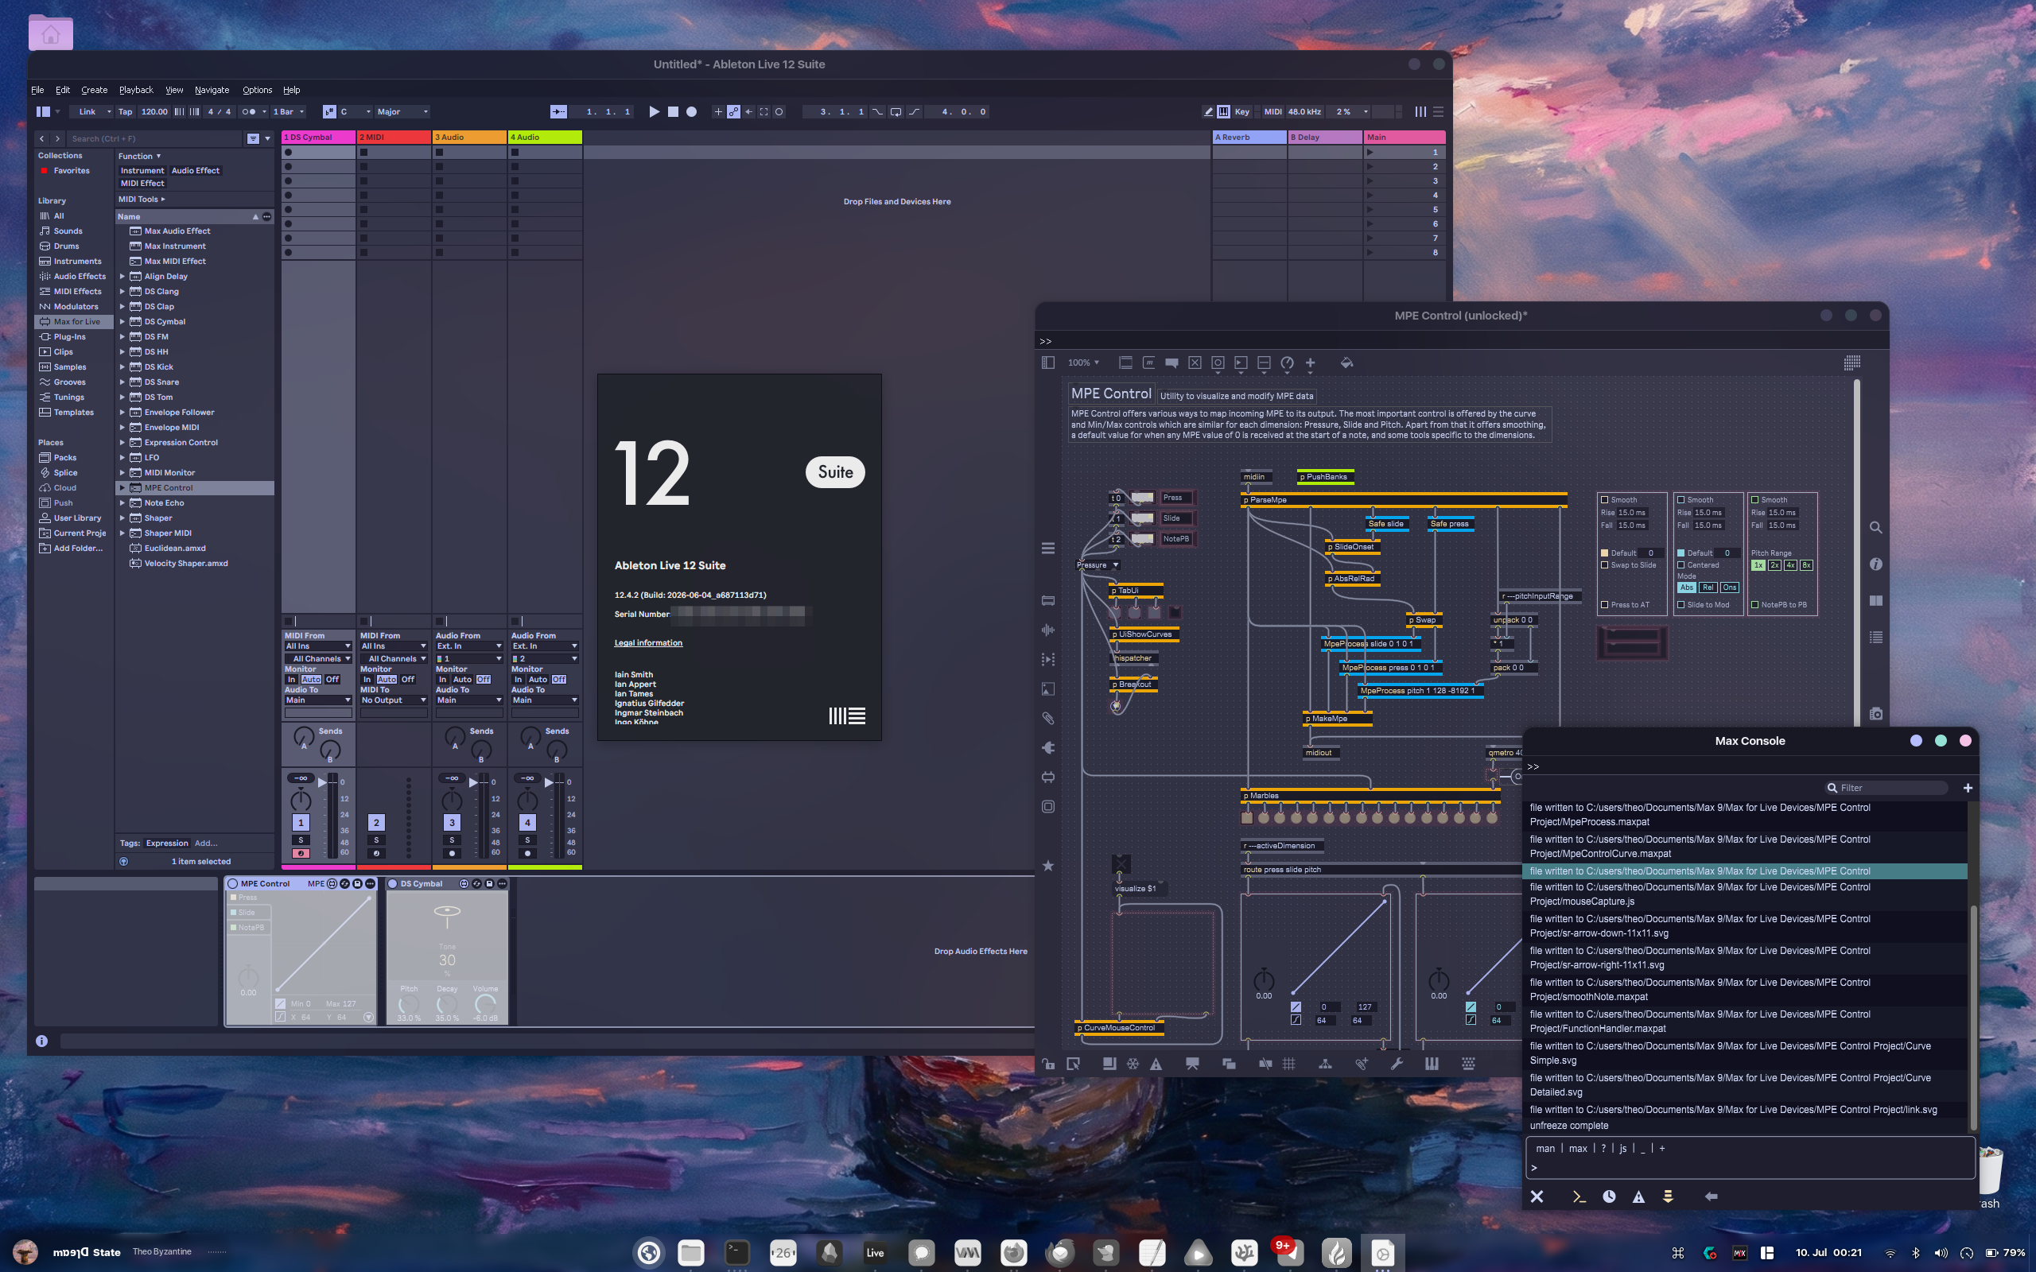2036x1272 pixels.
Task: Open Max calendar grid icon at toolbar right
Action: tap(1852, 363)
